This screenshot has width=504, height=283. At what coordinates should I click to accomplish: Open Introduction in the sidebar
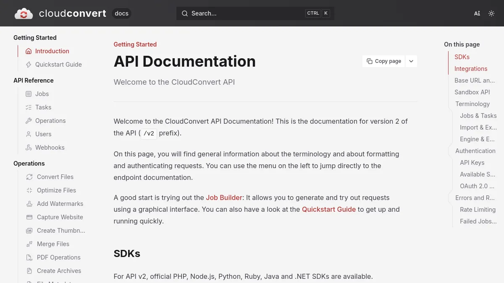pyautogui.click(x=52, y=51)
